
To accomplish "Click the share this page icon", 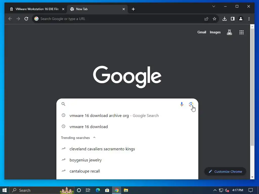I will pos(206,19).
